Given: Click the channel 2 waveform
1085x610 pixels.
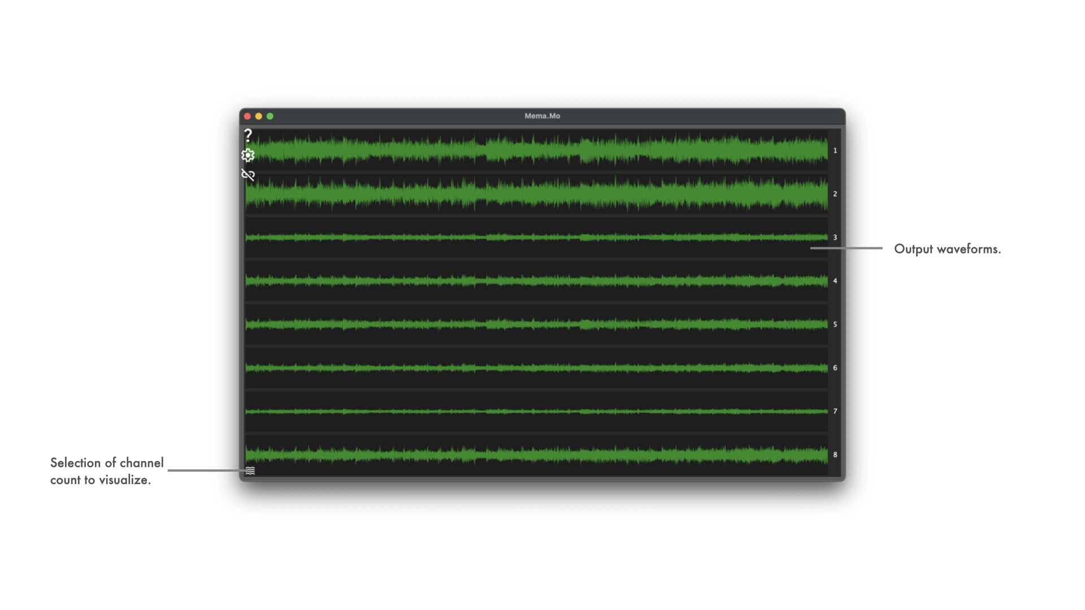Looking at the screenshot, I should (x=537, y=194).
